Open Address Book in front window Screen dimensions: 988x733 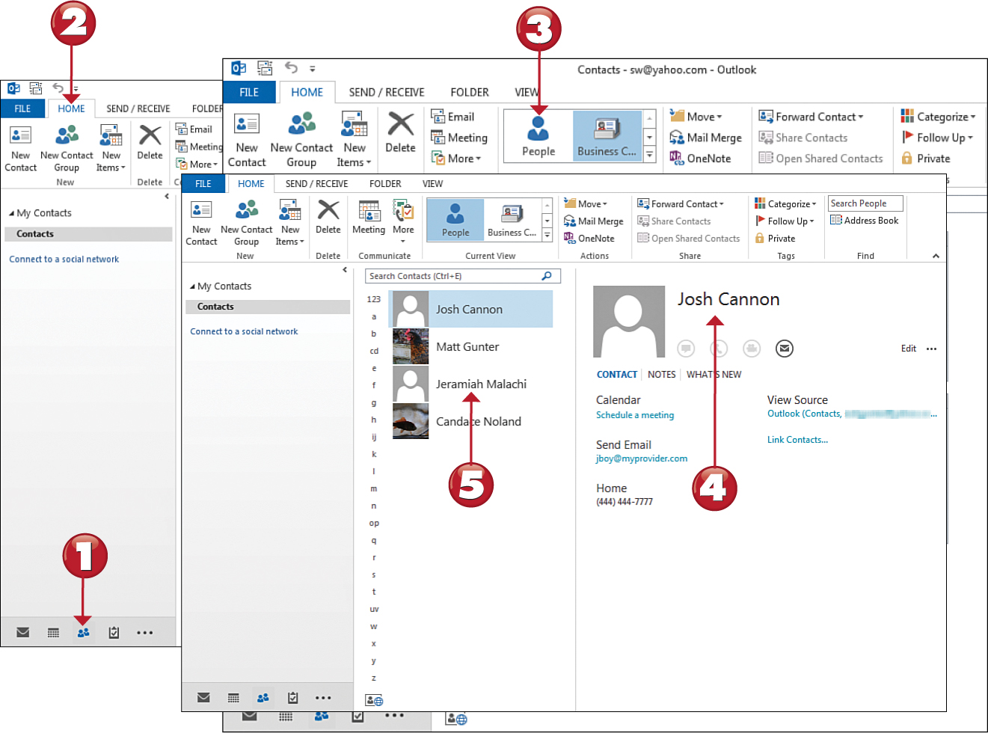click(x=865, y=221)
